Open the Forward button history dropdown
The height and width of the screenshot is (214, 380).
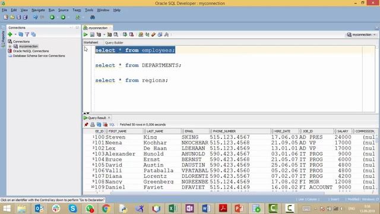68,17
